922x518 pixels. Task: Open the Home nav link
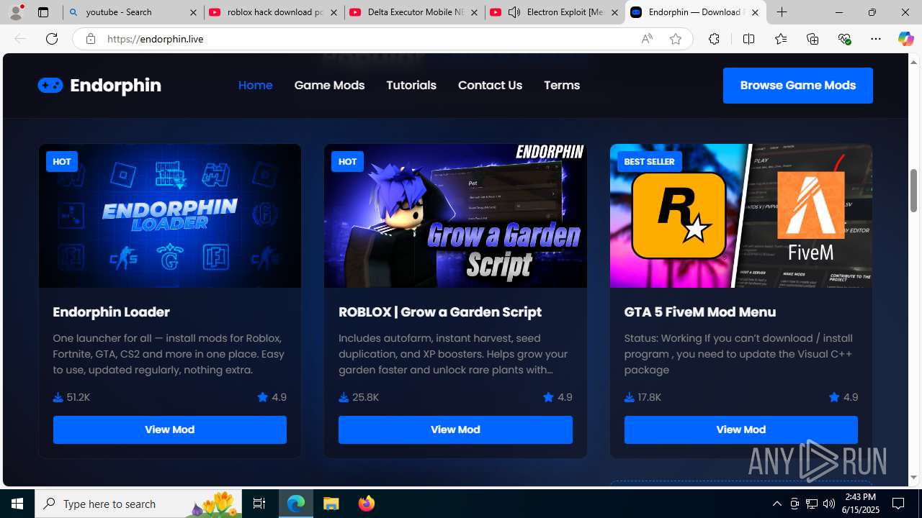point(255,85)
